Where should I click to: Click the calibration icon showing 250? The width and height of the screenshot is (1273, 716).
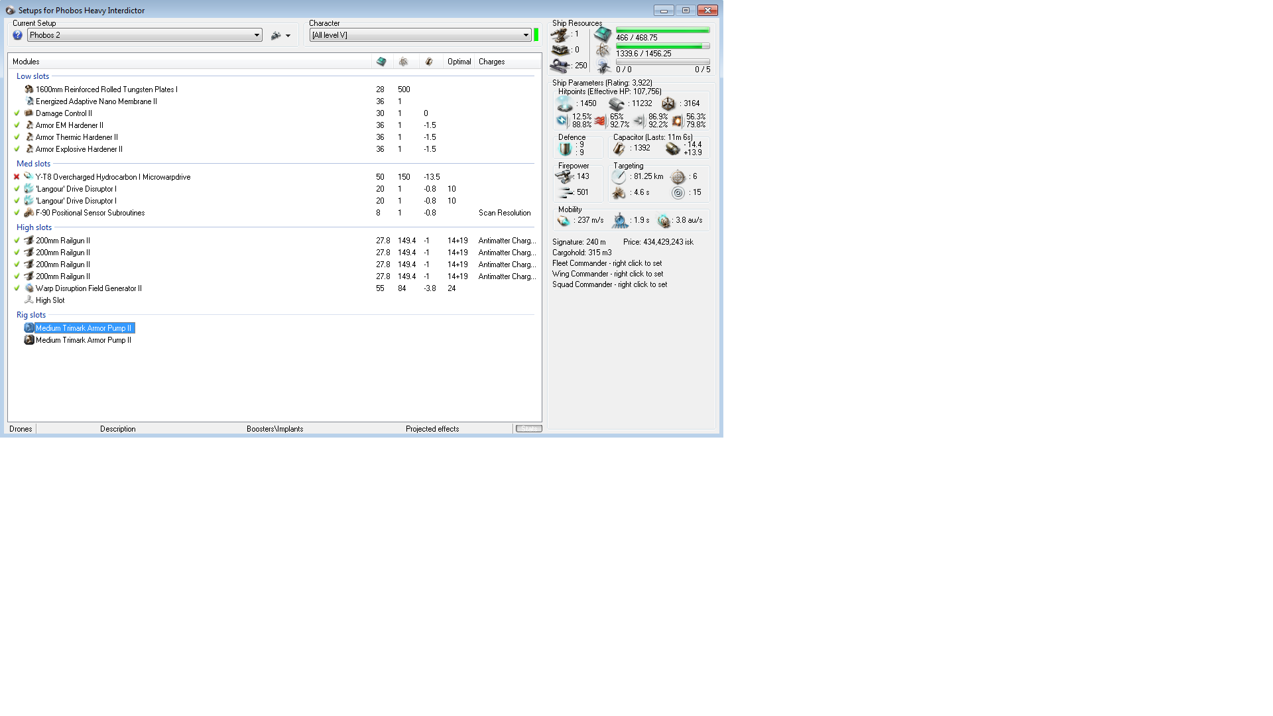tap(561, 66)
